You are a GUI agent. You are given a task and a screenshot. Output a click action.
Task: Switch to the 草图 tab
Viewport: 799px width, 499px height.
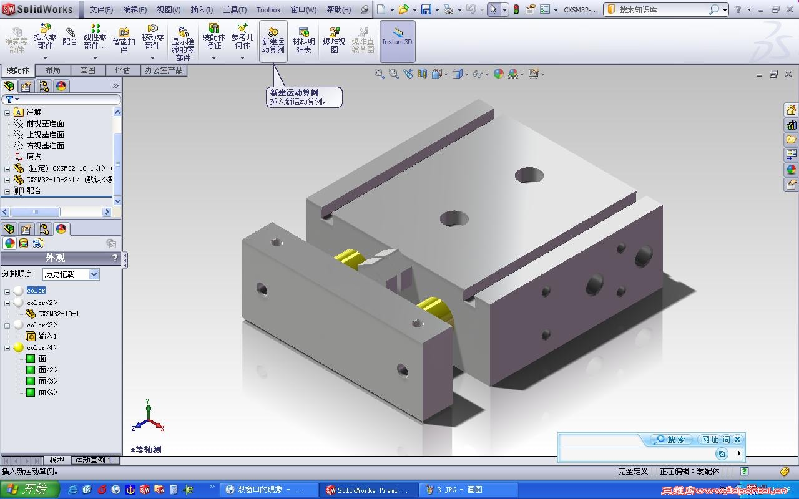88,70
